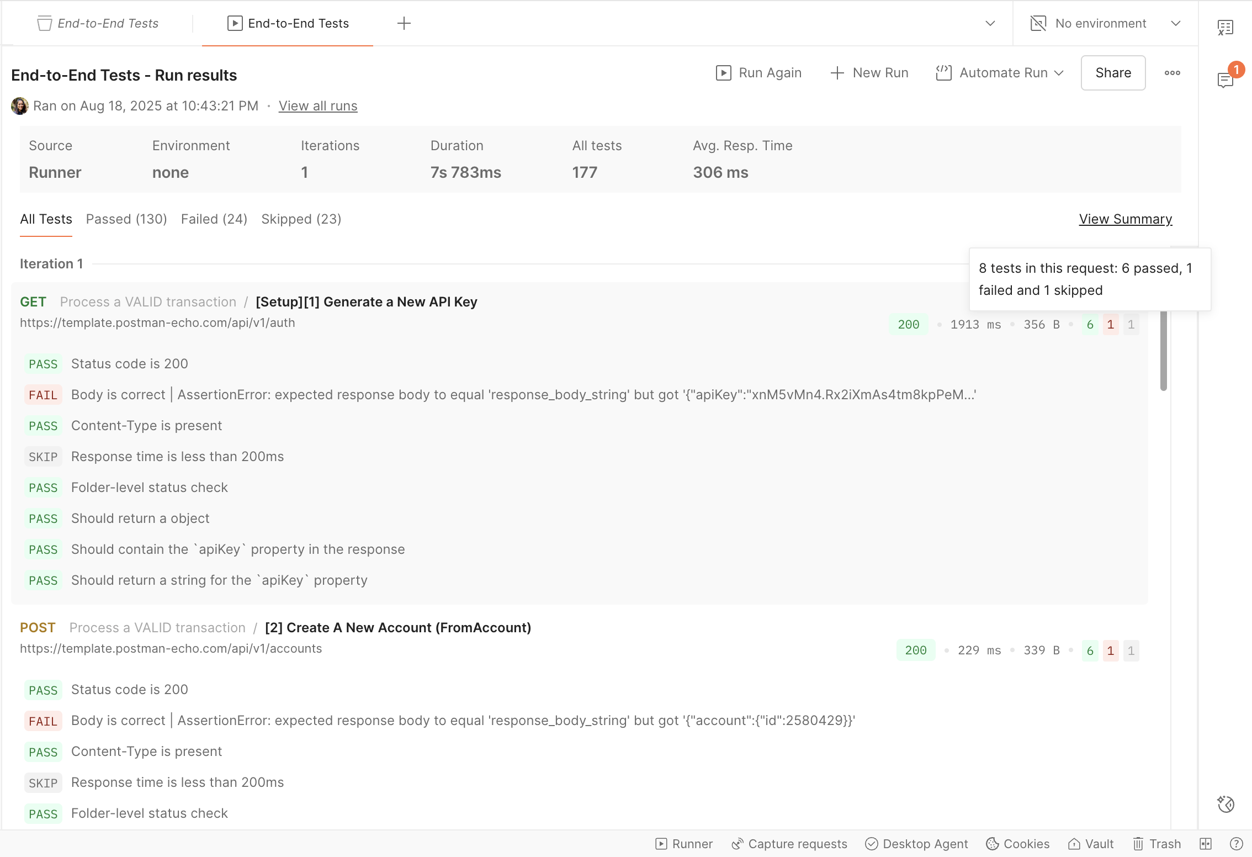The width and height of the screenshot is (1252, 857).
Task: Open the View all runs link
Action: click(x=318, y=105)
